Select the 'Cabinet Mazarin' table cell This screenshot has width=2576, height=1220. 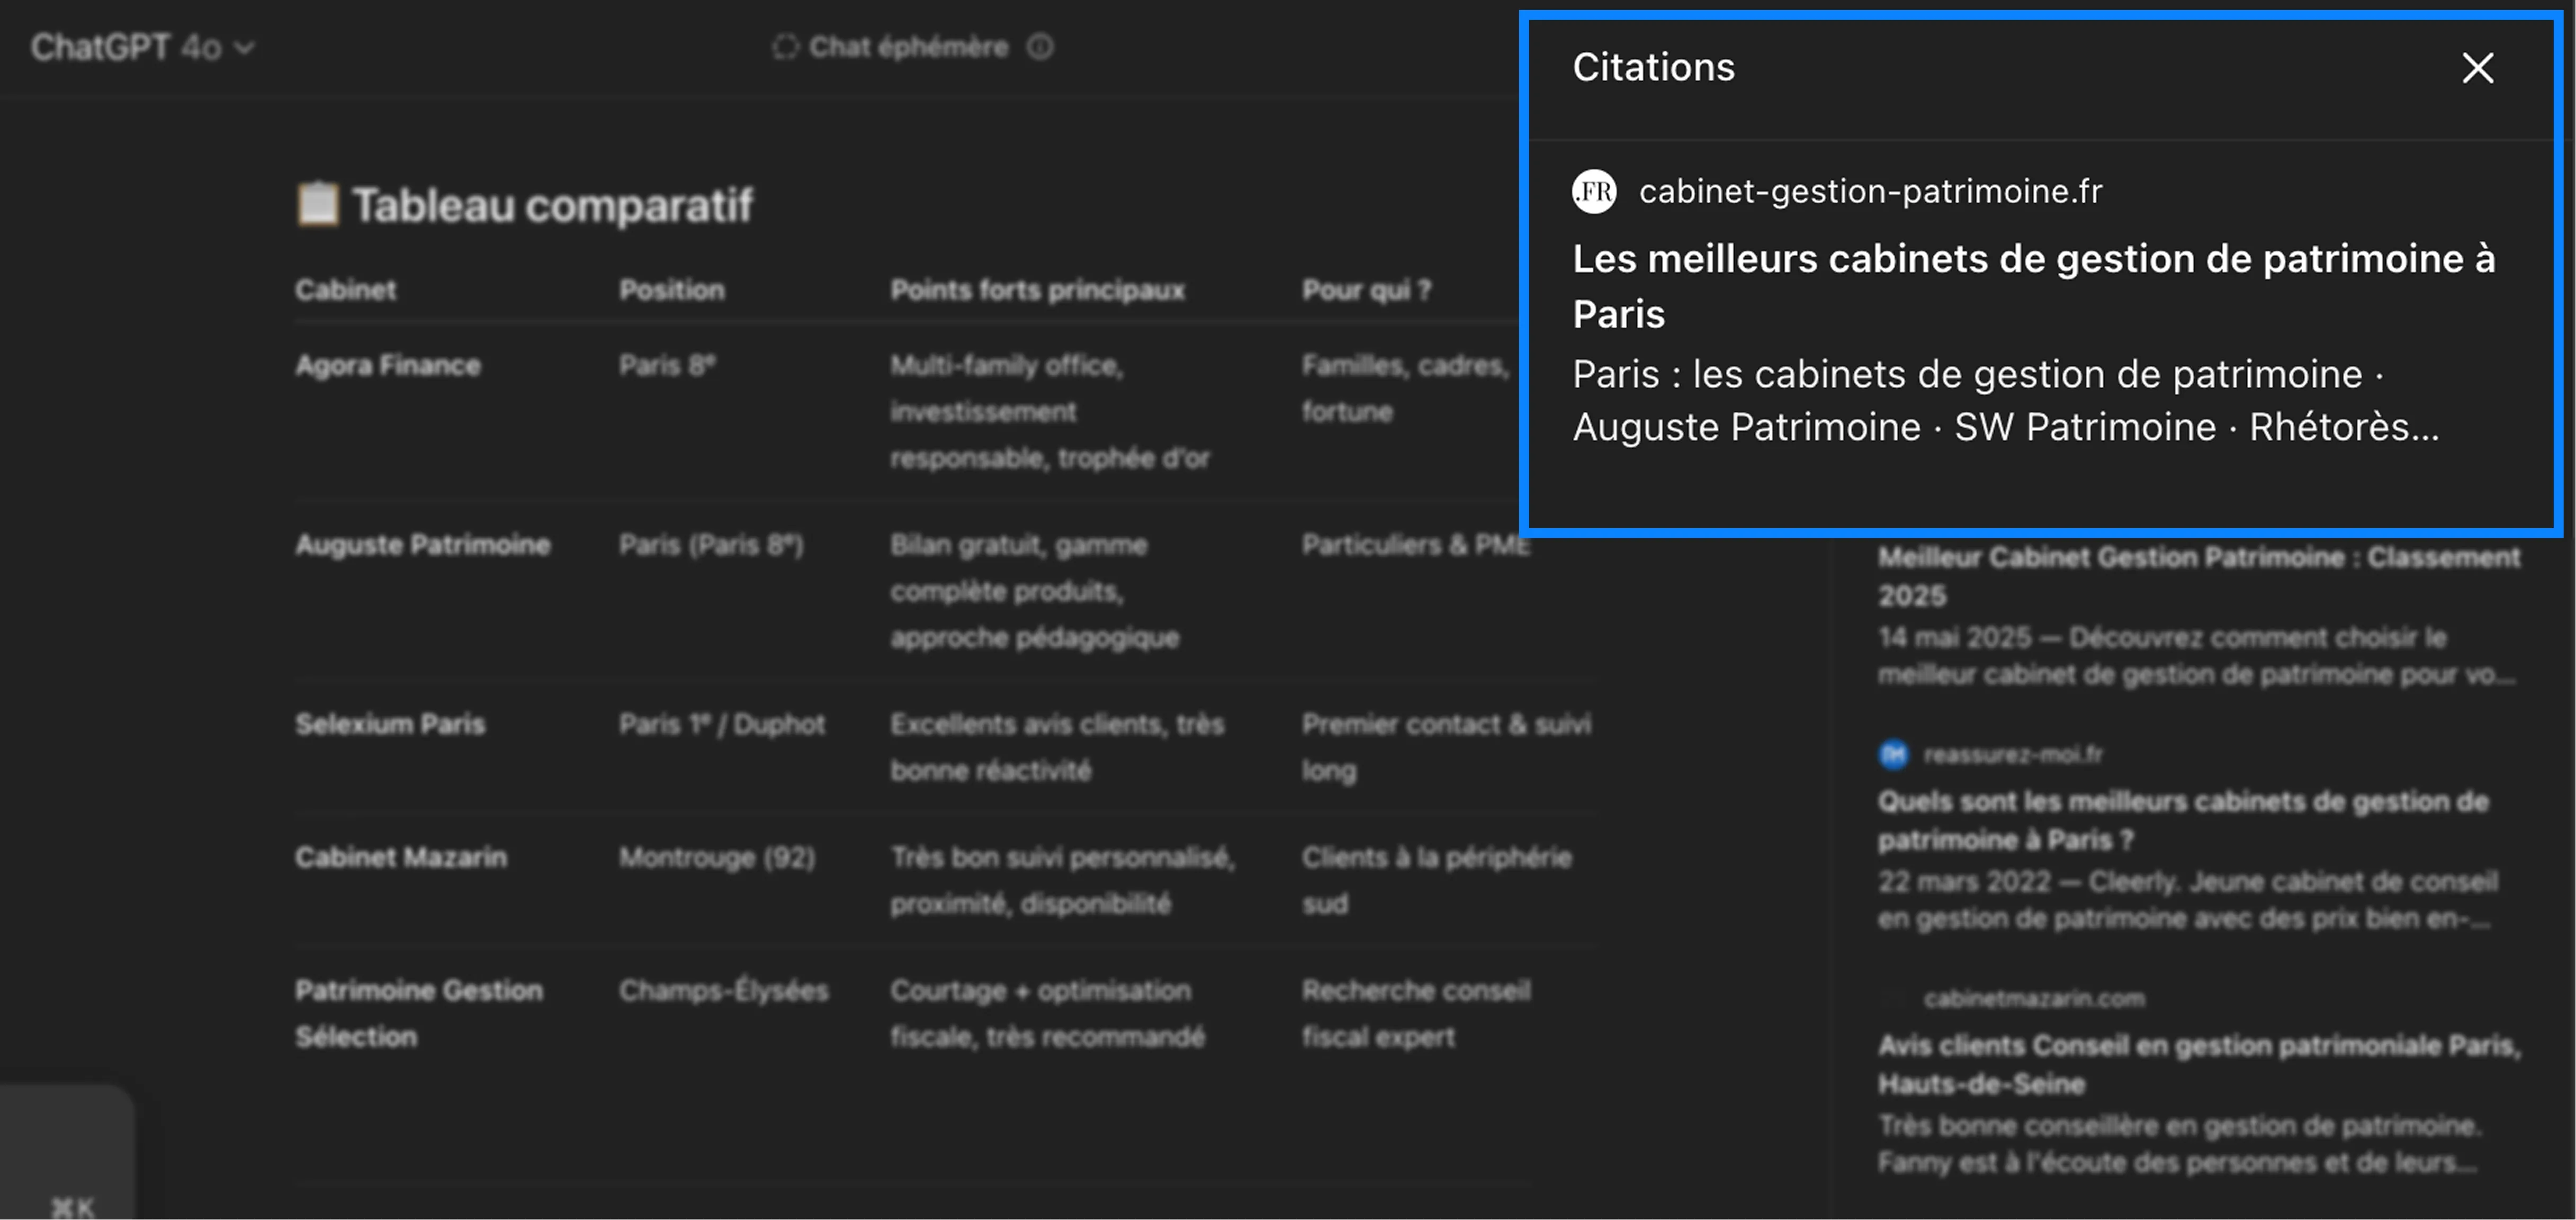click(400, 857)
